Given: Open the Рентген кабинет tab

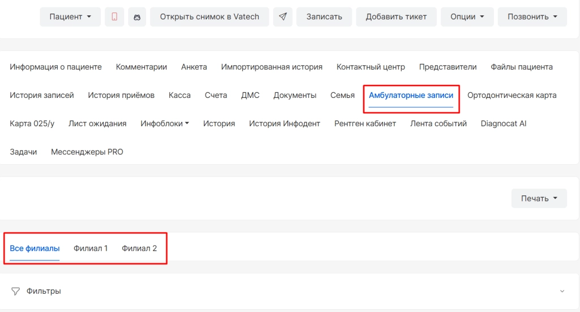Looking at the screenshot, I should (x=365, y=123).
